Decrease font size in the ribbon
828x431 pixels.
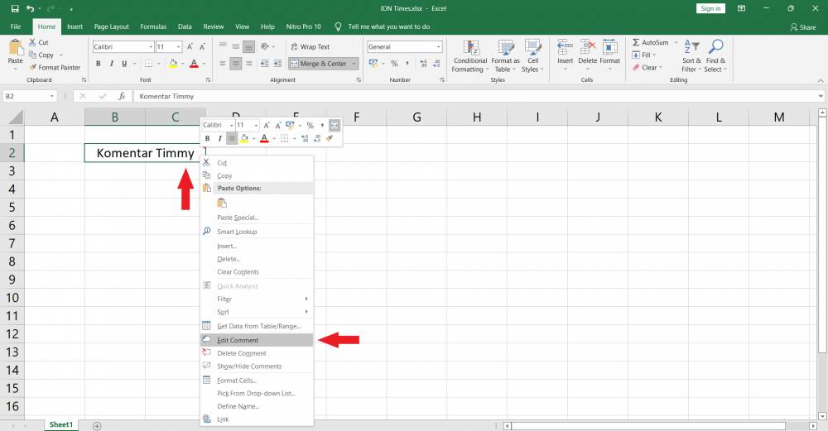(x=202, y=47)
